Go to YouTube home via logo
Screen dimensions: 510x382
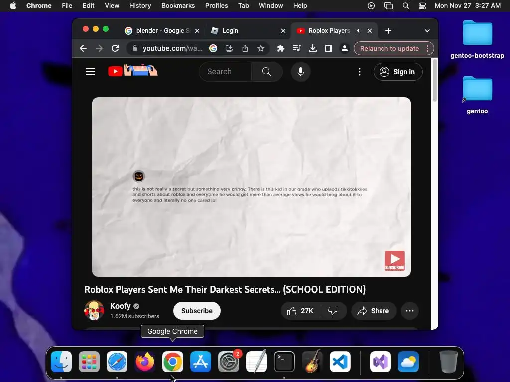[132, 71]
